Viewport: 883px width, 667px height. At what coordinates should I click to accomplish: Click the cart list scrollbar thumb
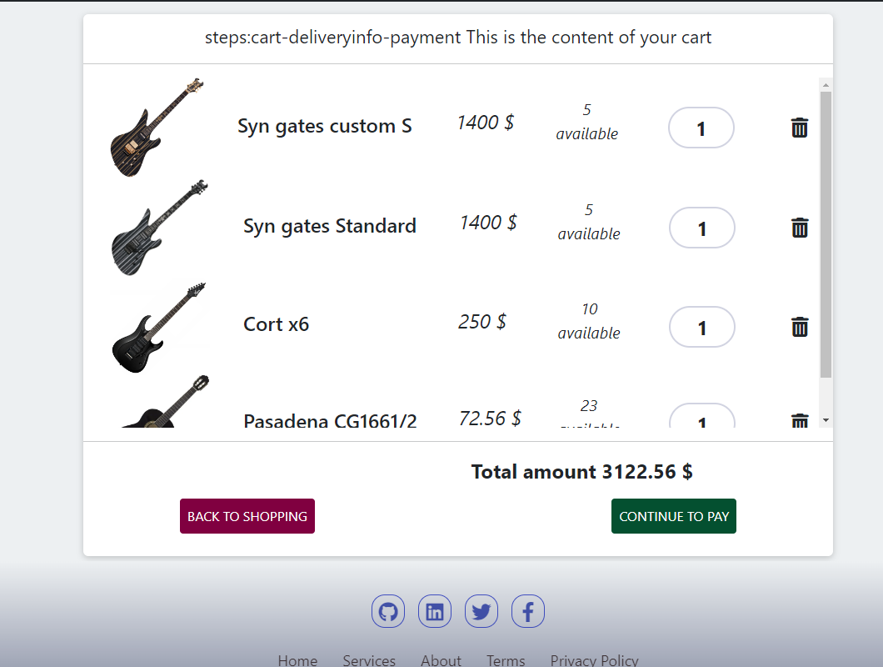pos(826,233)
